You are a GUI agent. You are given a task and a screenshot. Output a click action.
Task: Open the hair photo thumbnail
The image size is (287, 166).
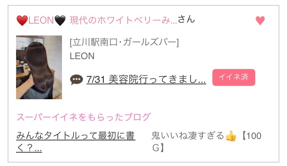pyautogui.click(x=39, y=68)
